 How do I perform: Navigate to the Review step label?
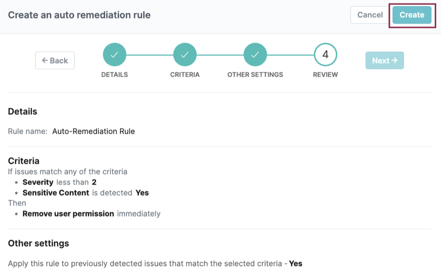[x=325, y=74]
